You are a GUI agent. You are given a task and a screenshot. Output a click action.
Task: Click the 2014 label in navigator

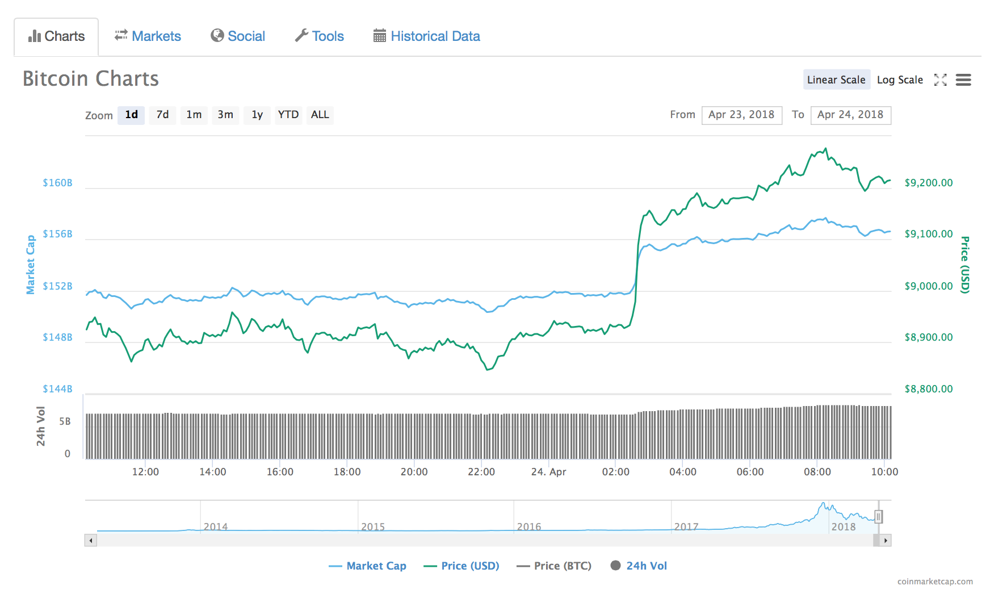coord(216,527)
